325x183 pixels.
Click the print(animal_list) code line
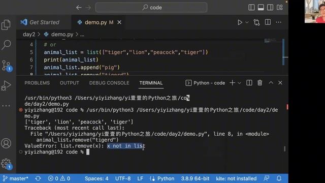[71, 60]
